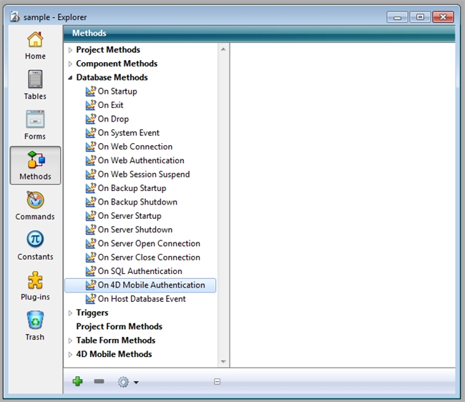This screenshot has height=402, width=465.
Task: Click the green plus add button
Action: 78,381
